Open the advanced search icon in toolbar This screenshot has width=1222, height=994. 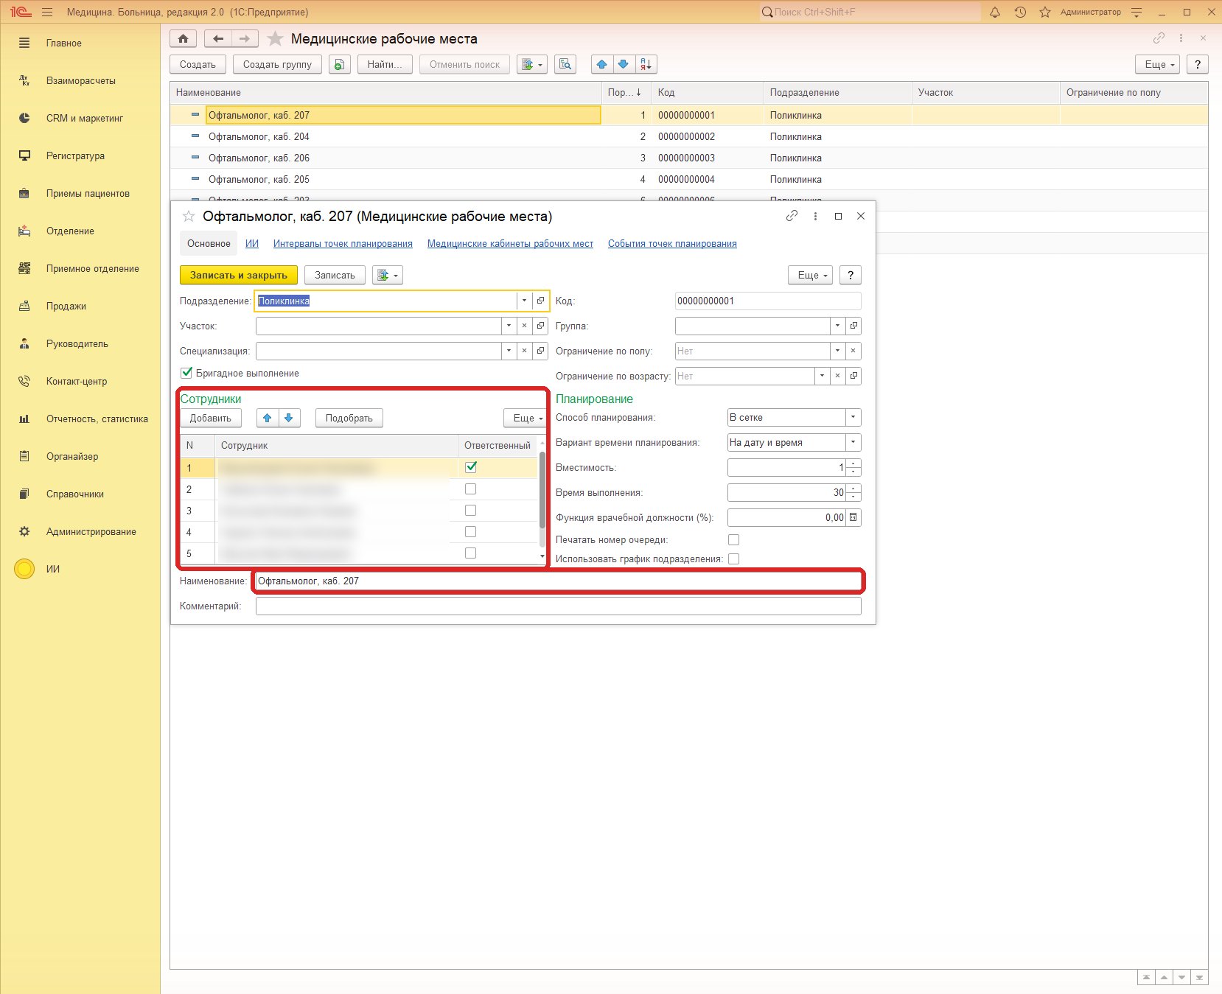pos(565,65)
